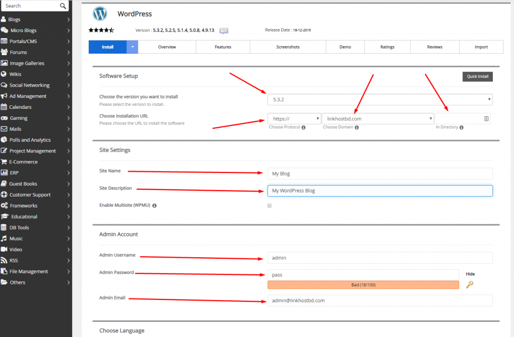Screen dimensions: 514x337
Task: Click the search magnifier icon in the sidebar
Action: [62, 6]
